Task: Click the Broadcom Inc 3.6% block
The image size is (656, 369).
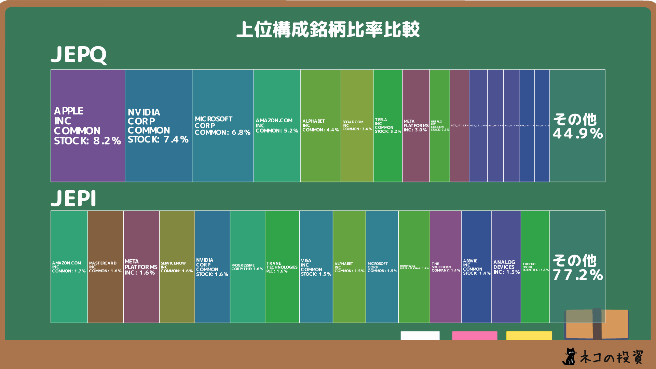Action: tap(357, 126)
